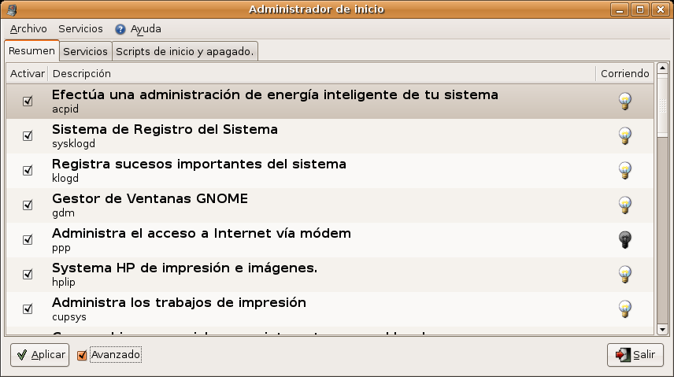Switch to Scripts de inicio y apagado tab

point(185,51)
